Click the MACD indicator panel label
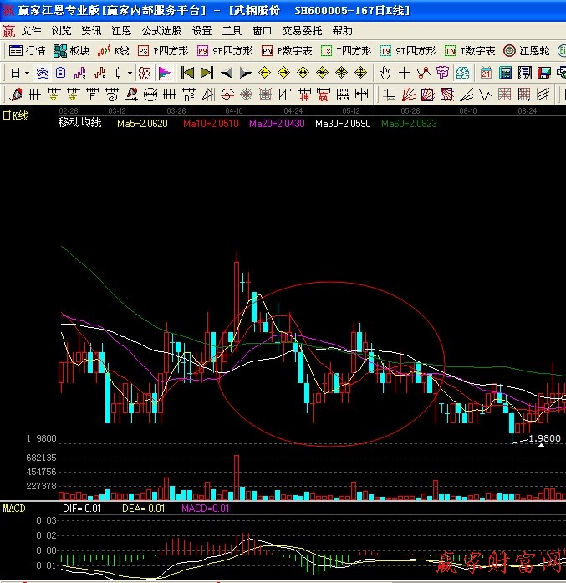566x583 pixels. tap(14, 508)
